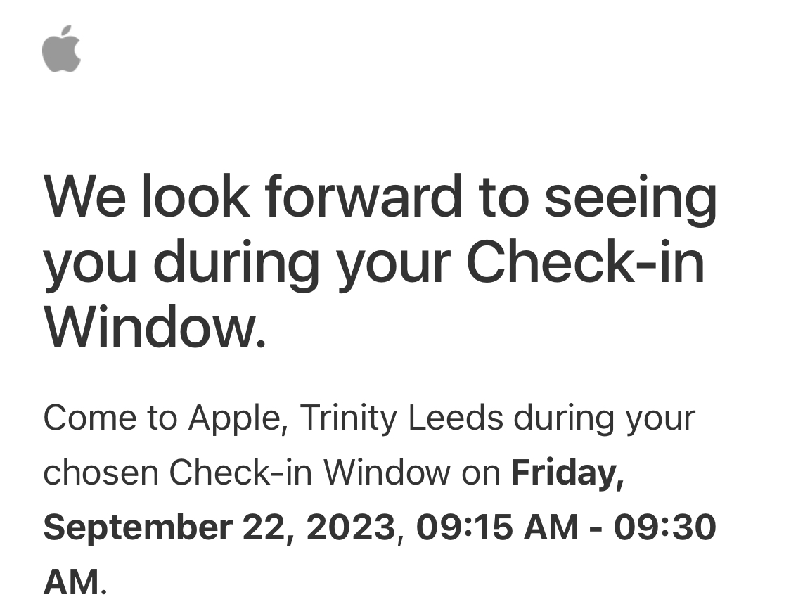Click the word "forward" in the heading

[364, 197]
